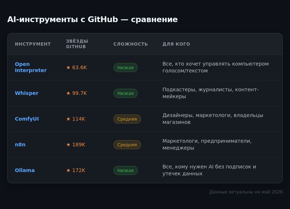The width and height of the screenshot is (290, 209).
Task: Click the star icon beside 114K
Action: pos(68,119)
